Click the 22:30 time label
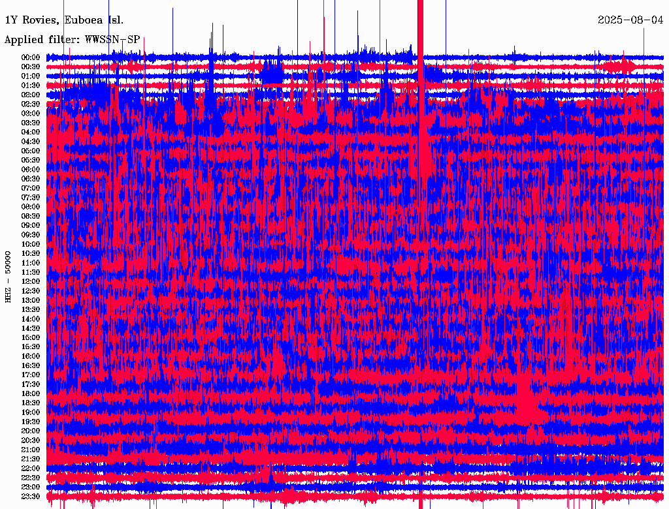 (31, 478)
